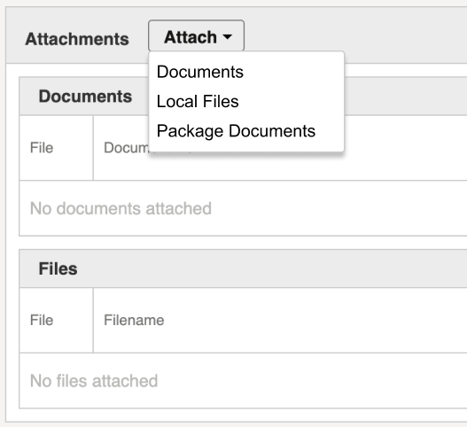Screen dimensions: 467x427
Task: Click the 'No documents attached' message
Action: point(121,208)
